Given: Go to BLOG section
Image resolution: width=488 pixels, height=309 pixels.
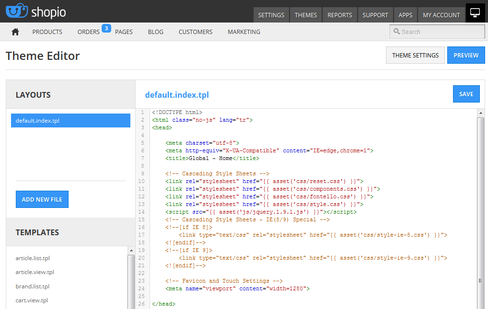Looking at the screenshot, I should 156,32.
